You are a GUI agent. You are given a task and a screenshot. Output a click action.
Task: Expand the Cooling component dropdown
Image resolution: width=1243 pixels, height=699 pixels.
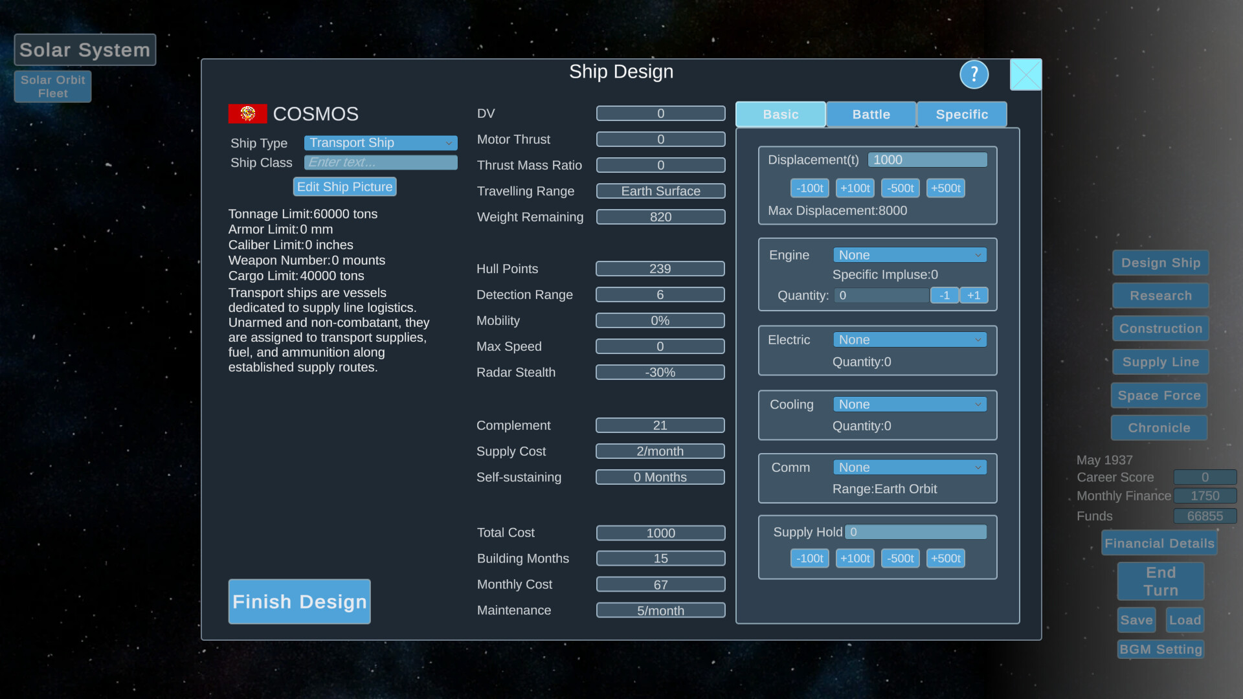coord(909,404)
